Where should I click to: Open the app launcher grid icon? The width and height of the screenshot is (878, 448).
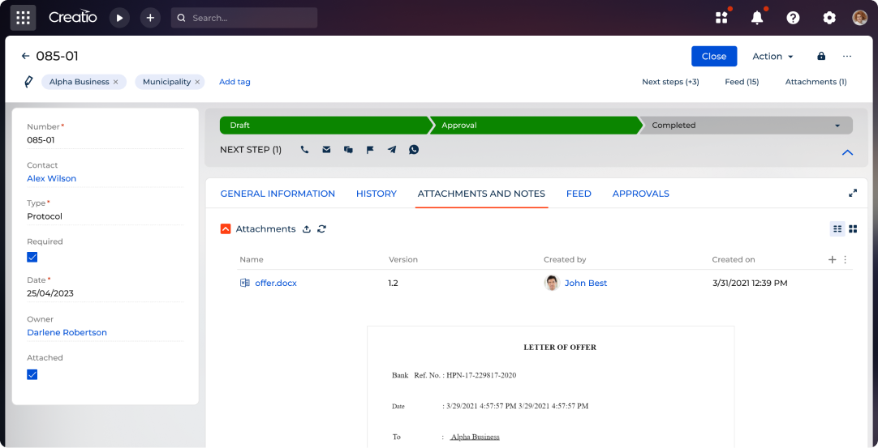[23, 18]
